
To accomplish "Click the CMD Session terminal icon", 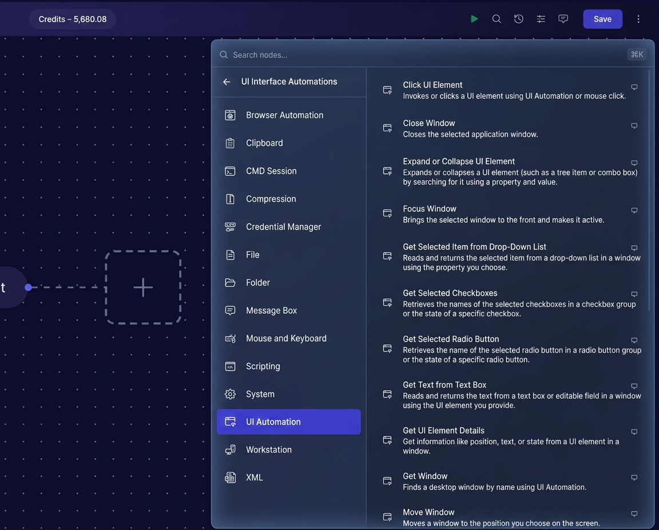I will click(x=230, y=171).
